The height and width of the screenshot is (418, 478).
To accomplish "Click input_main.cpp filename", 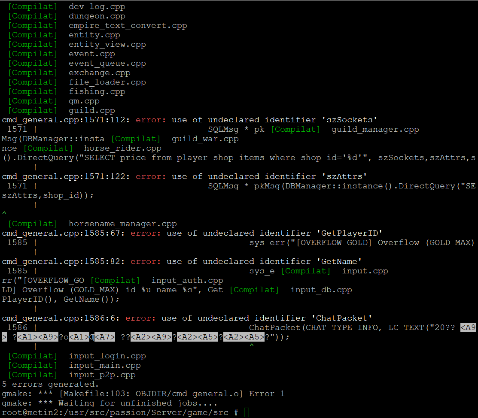I will tap(104, 366).
